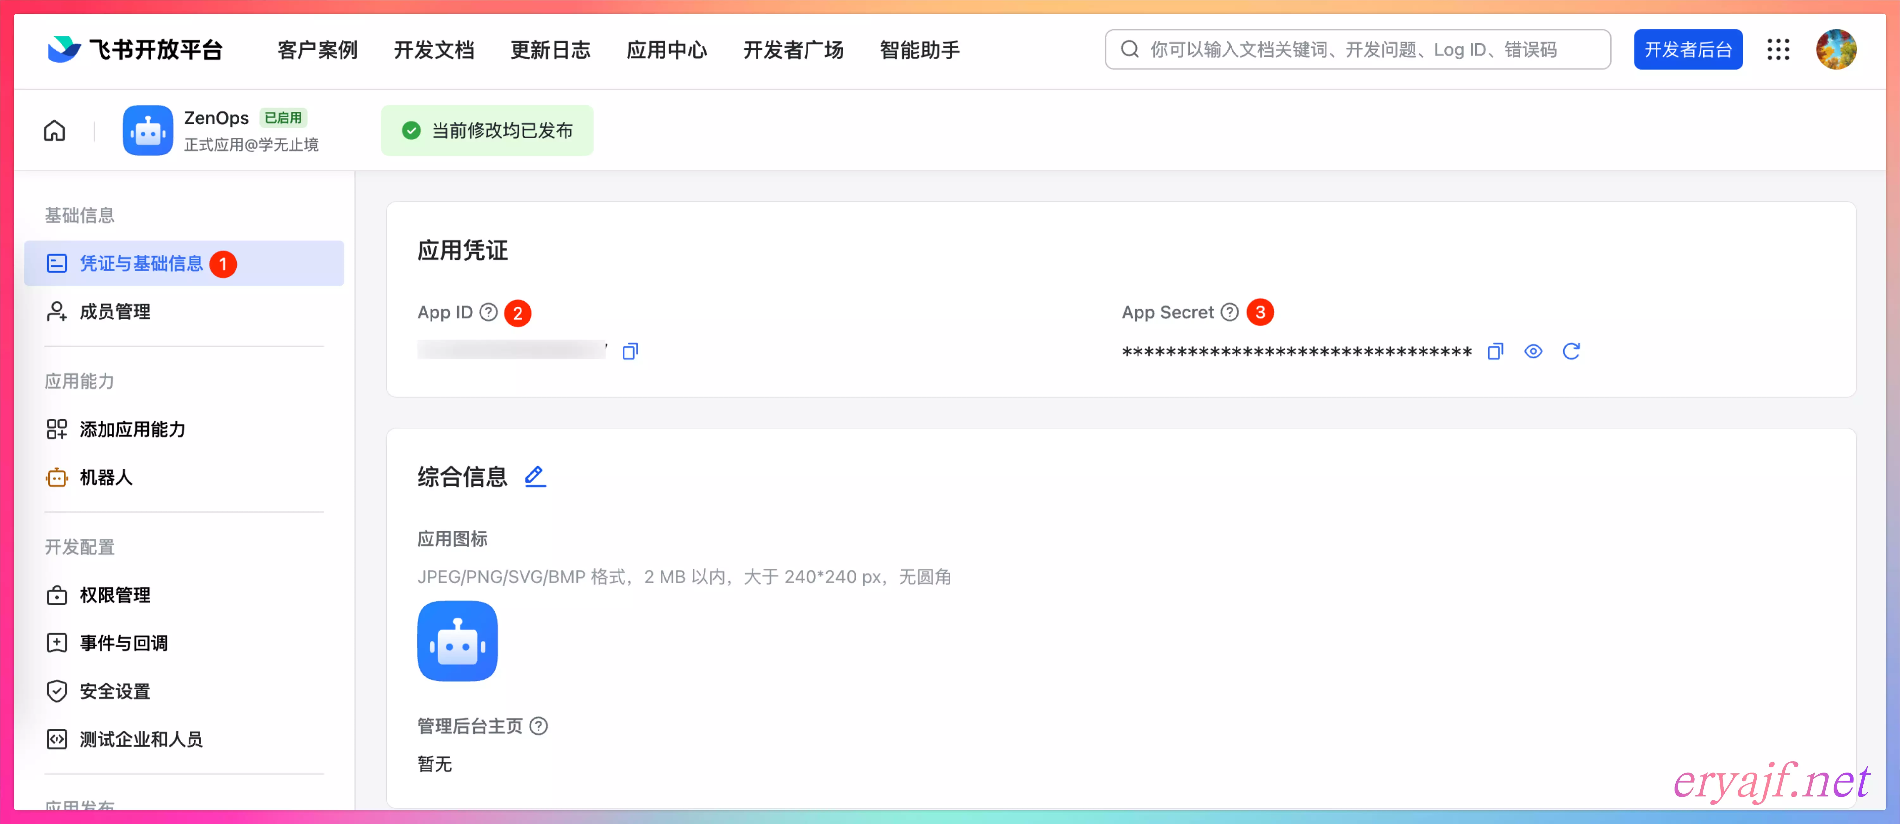This screenshot has height=824, width=1900.
Task: Open the nine-dot apps grid
Action: point(1778,49)
